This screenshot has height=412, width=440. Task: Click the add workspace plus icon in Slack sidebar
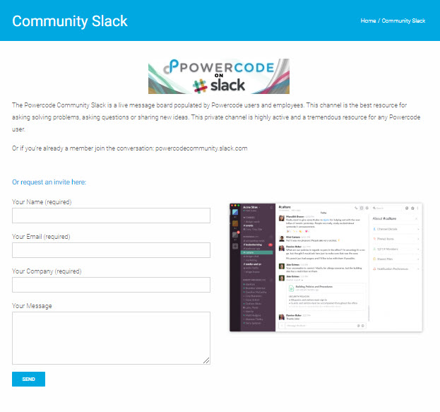(235, 247)
